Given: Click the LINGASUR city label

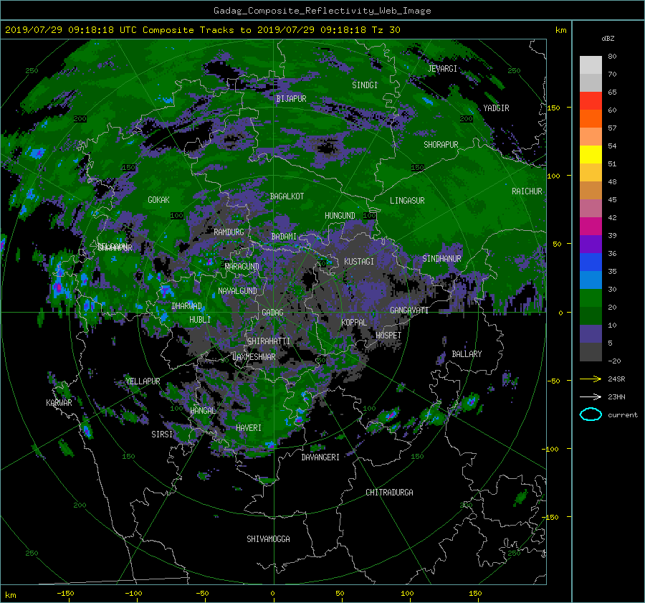Looking at the screenshot, I should pyautogui.click(x=407, y=201).
